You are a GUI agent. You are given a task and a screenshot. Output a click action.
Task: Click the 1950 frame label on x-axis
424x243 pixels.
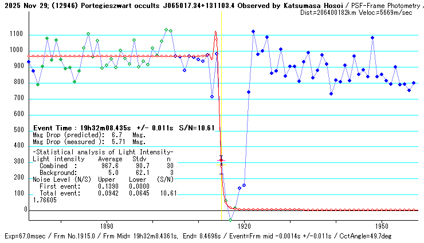pyautogui.click(x=383, y=226)
